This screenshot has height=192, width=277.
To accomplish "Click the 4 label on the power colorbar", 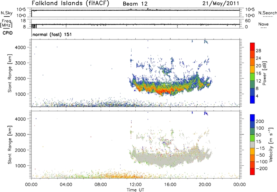I will [x=257, y=96].
